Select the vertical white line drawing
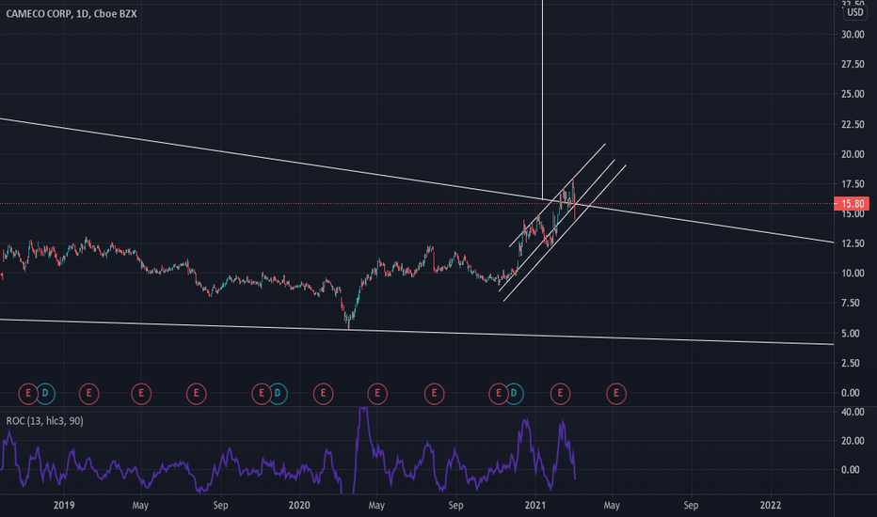This screenshot has width=877, height=517. coord(542,101)
